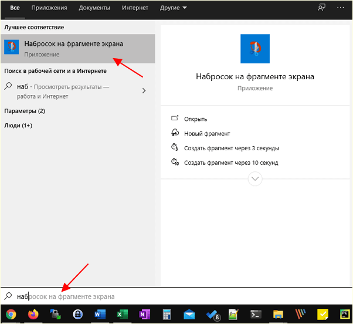Launch Microsoft Word from the taskbar
The height and width of the screenshot is (324, 353).
tap(100, 314)
